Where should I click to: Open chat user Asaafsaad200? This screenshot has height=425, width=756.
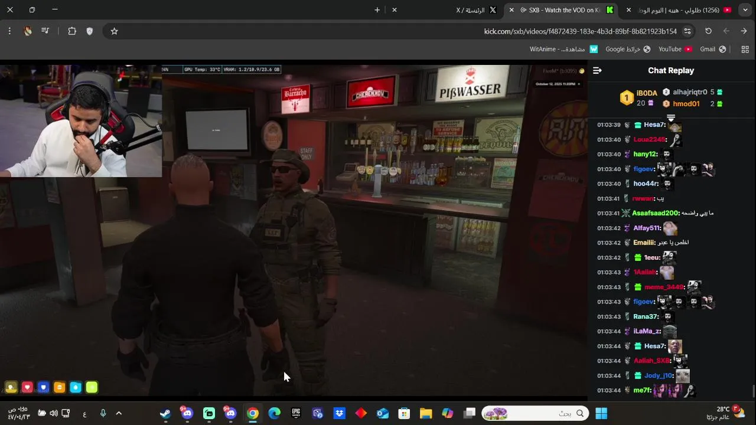click(656, 214)
